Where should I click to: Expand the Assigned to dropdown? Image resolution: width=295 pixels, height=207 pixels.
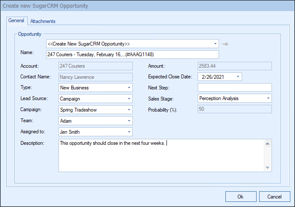click(x=129, y=132)
